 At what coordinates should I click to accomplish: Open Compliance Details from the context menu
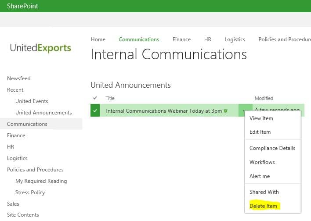272,148
